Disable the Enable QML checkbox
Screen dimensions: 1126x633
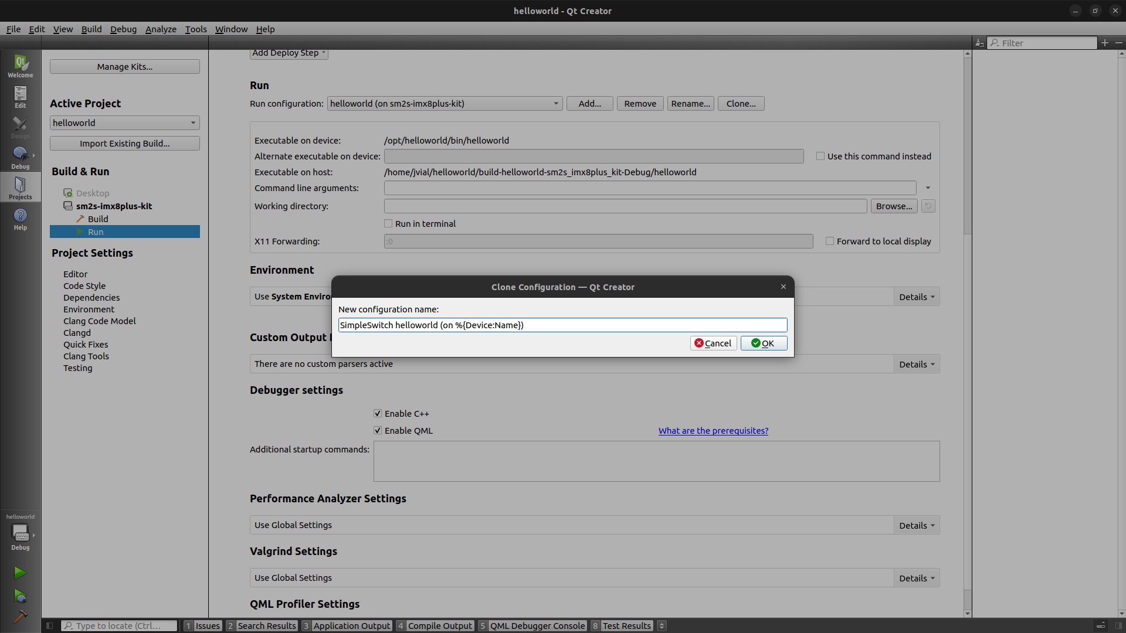pos(378,430)
